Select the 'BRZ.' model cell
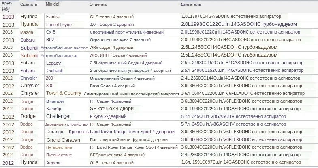 click(51, 40)
